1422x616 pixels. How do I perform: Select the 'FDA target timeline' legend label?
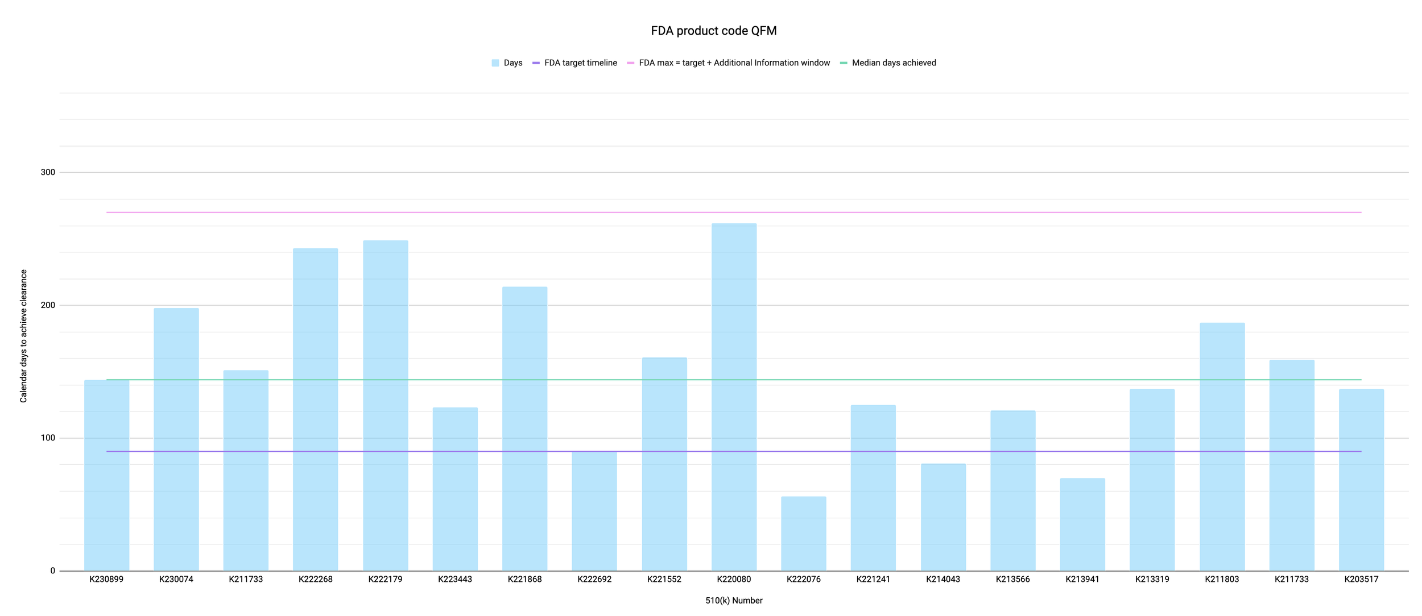[580, 63]
